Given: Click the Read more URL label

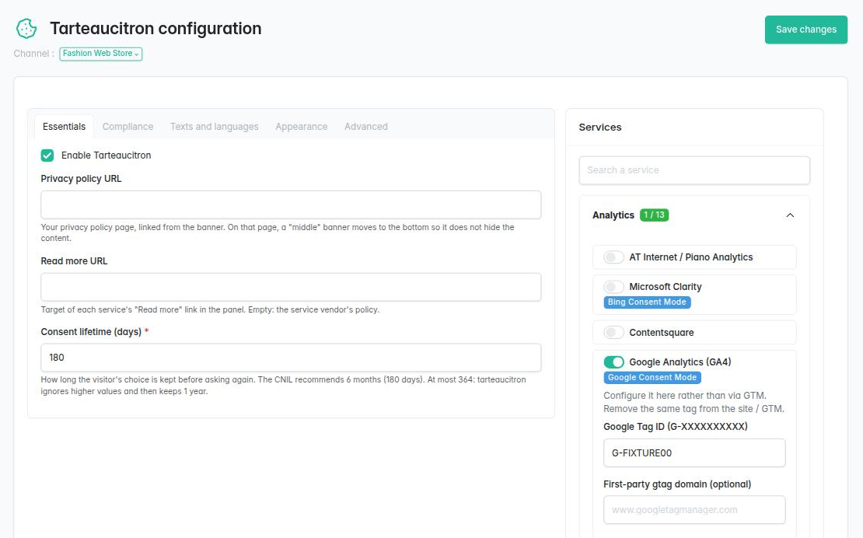Looking at the screenshot, I should [x=74, y=261].
